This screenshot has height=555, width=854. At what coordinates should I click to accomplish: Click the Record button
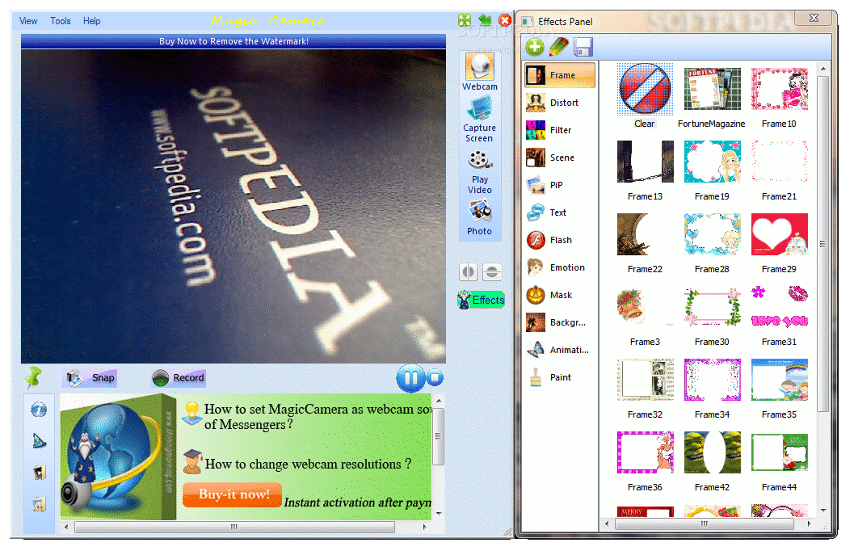click(x=178, y=378)
